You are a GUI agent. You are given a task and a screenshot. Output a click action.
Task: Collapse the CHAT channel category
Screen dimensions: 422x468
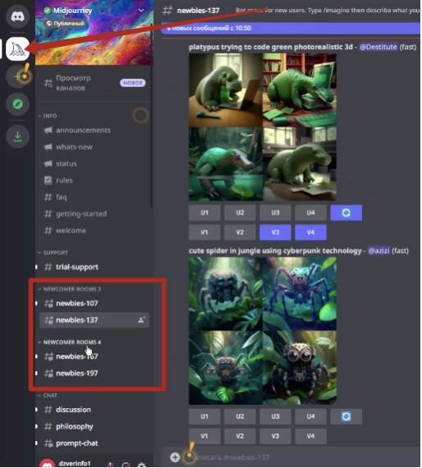pyautogui.click(x=48, y=395)
